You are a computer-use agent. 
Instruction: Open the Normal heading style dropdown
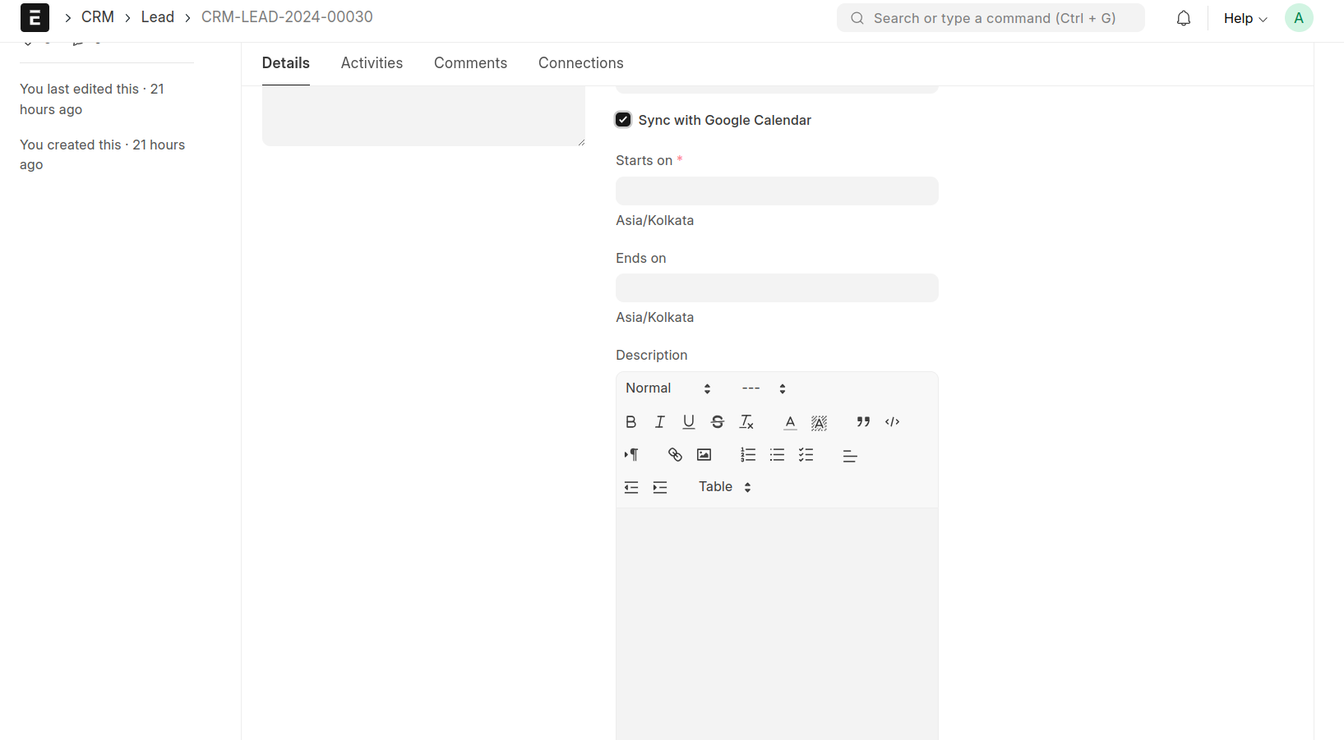[667, 388]
